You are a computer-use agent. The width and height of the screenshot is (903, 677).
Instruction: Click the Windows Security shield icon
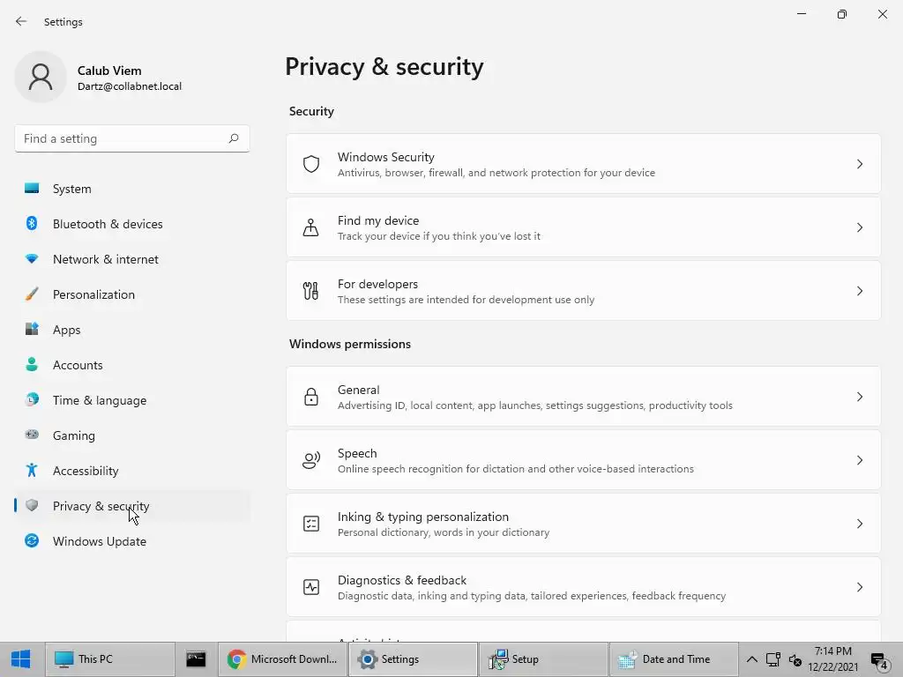point(311,164)
